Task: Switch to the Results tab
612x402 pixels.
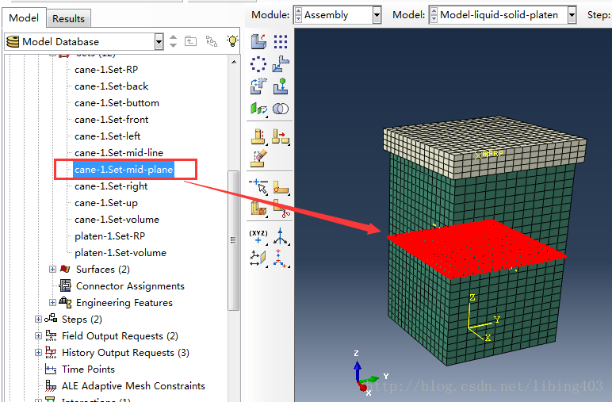Action: click(x=68, y=19)
